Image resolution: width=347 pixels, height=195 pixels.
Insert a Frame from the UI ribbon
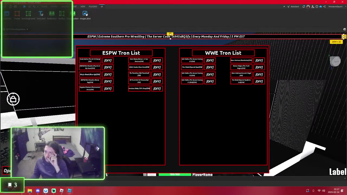click(17, 15)
